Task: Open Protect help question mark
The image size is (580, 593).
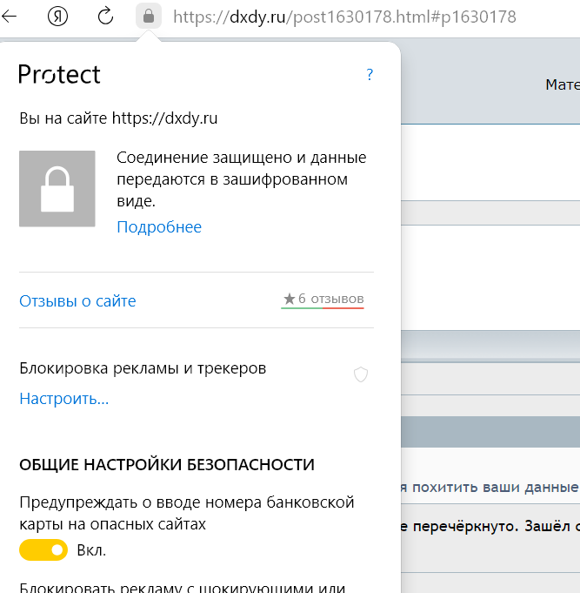Action: coord(370,74)
